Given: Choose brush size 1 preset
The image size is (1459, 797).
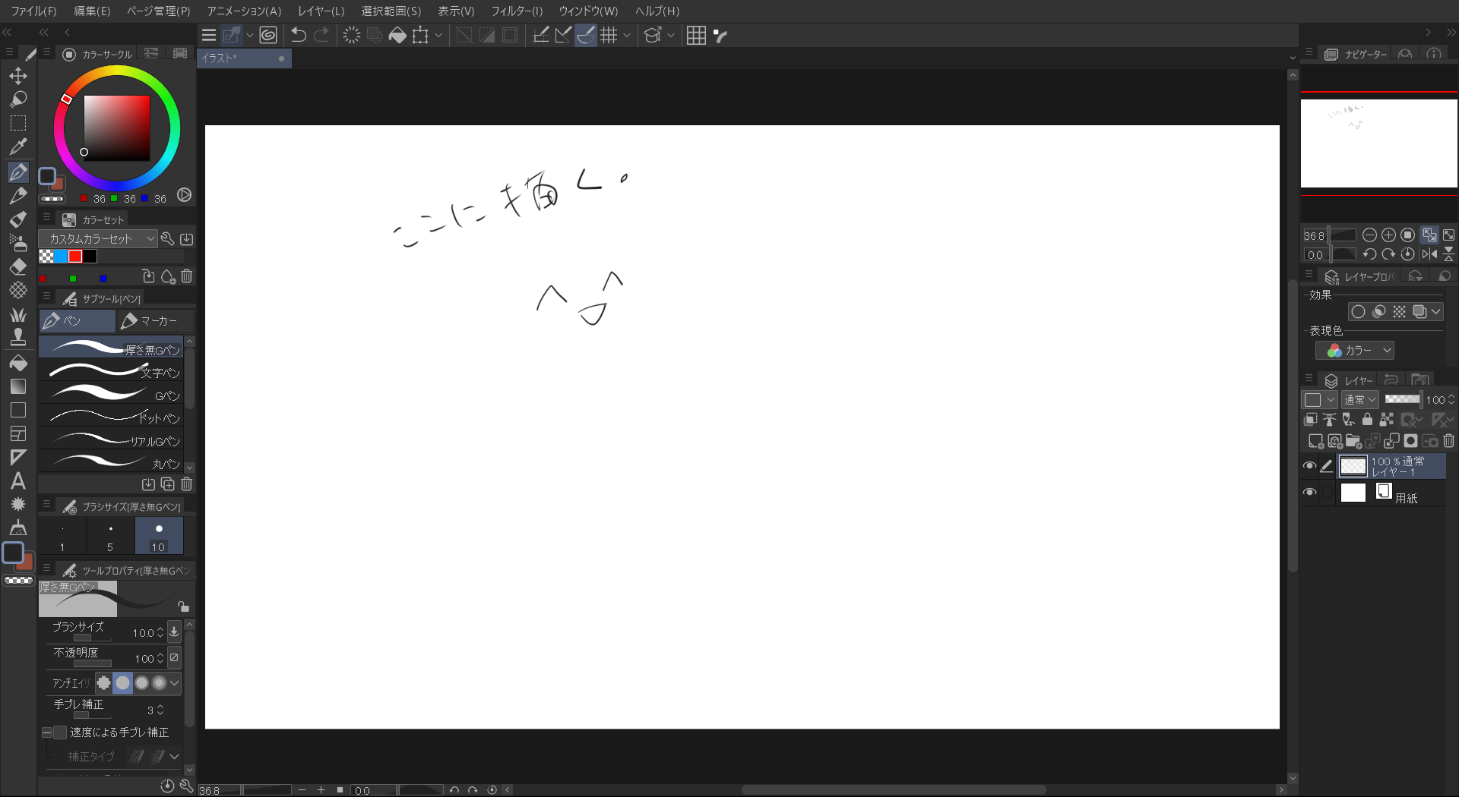Looking at the screenshot, I should tap(62, 536).
